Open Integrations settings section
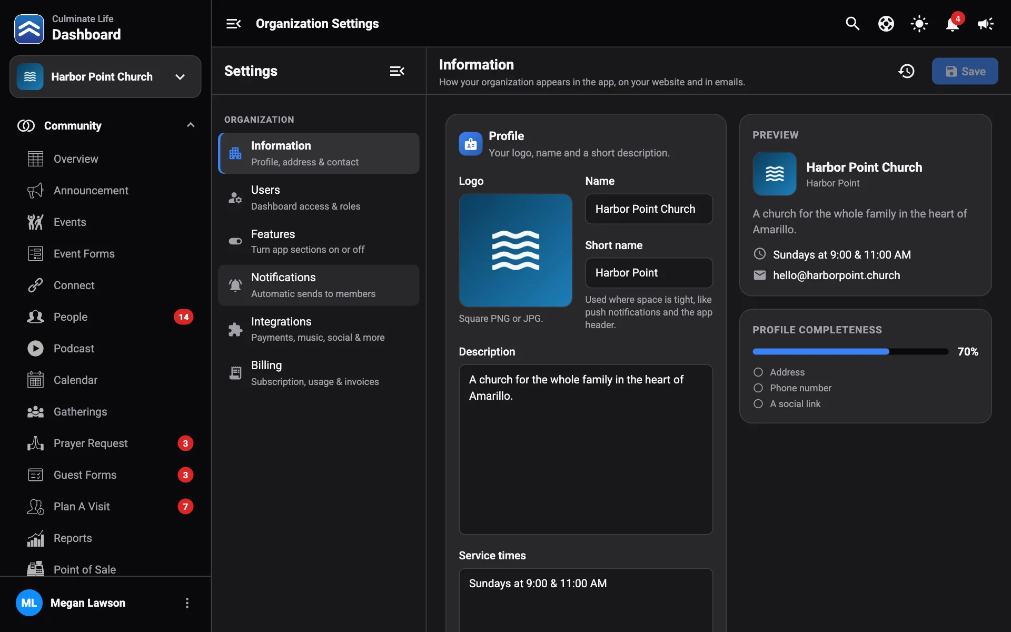Image resolution: width=1011 pixels, height=632 pixels. click(x=319, y=329)
